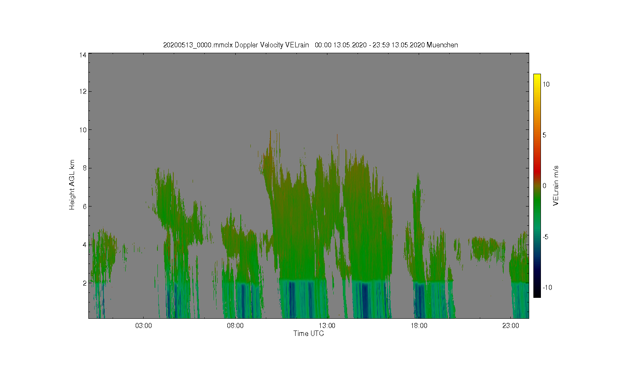The image size is (628, 377).
Task: Click the 2 km height tick label
Action: coord(85,283)
